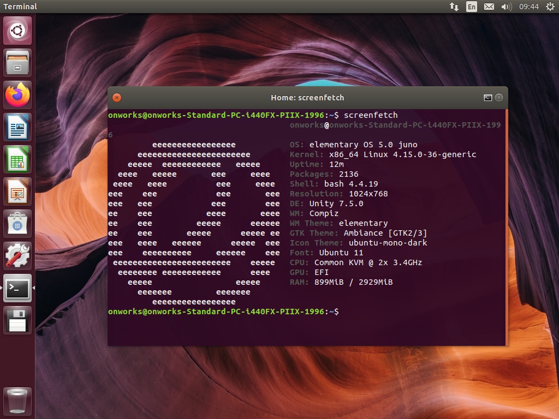Click 'RAM: 899MiB / 2929MiB' line

coord(341,282)
